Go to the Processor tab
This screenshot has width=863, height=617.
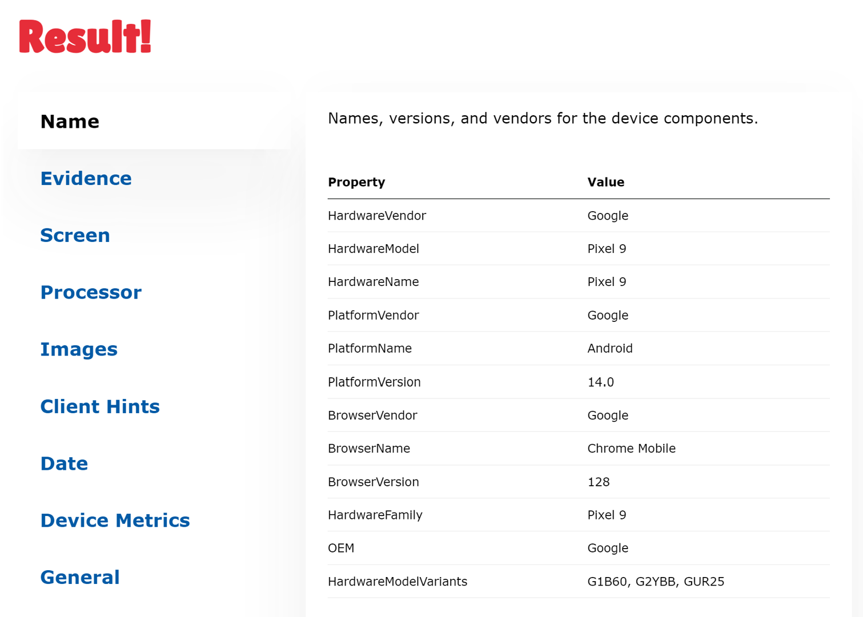coord(91,292)
